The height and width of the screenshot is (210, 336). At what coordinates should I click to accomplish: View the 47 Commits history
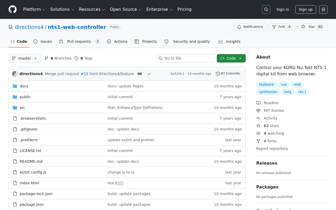pos(228,73)
